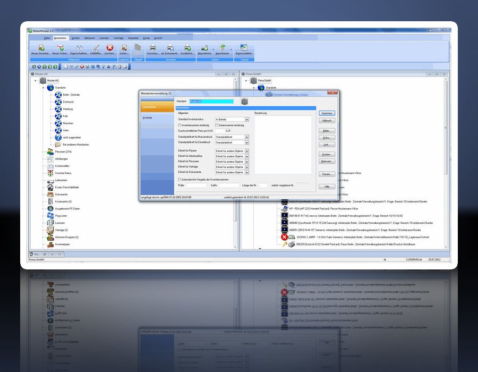Screen dimensions: 478x372
Task: Open the Standard Inventarstatus dropdown
Action: [x=246, y=120]
